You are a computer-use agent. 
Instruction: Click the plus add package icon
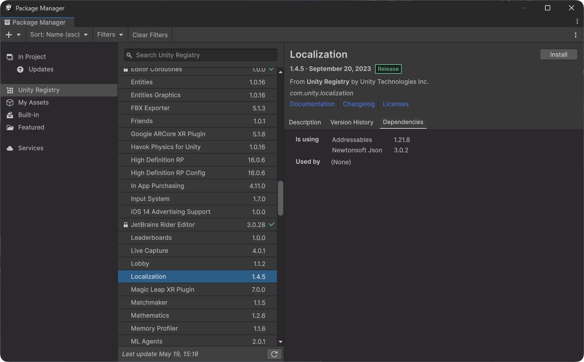tap(9, 35)
